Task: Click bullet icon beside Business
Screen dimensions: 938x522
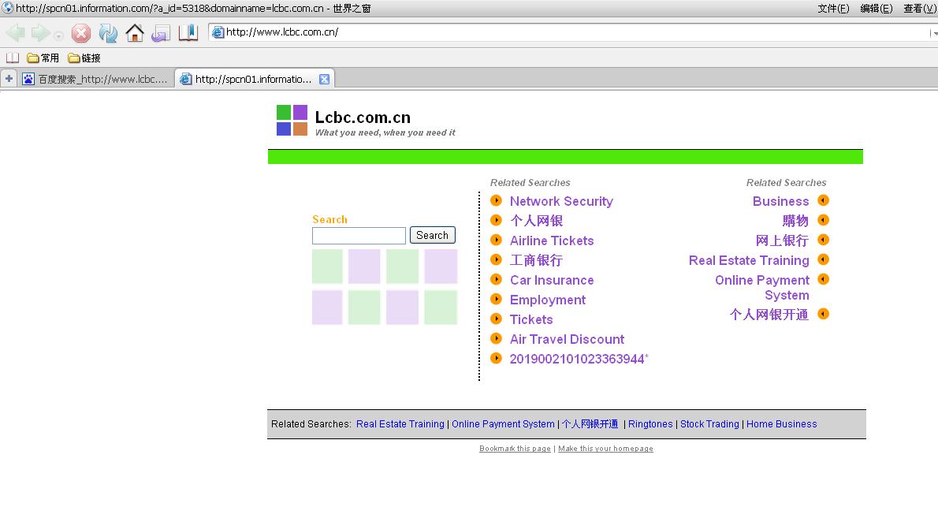Action: pos(823,200)
